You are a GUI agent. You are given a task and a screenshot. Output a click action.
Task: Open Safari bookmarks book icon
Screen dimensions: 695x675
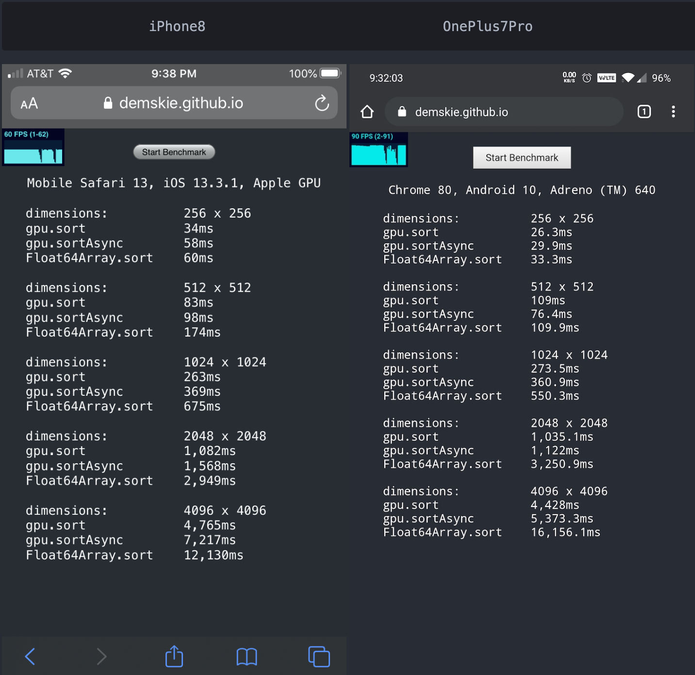(247, 657)
